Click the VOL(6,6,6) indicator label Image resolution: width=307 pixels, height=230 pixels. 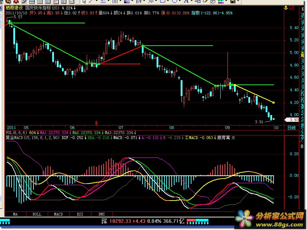pyautogui.click(x=16, y=133)
